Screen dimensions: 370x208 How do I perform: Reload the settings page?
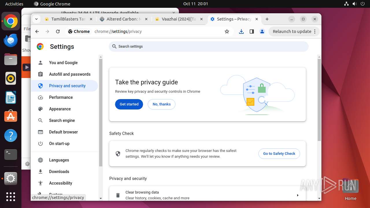(58, 31)
